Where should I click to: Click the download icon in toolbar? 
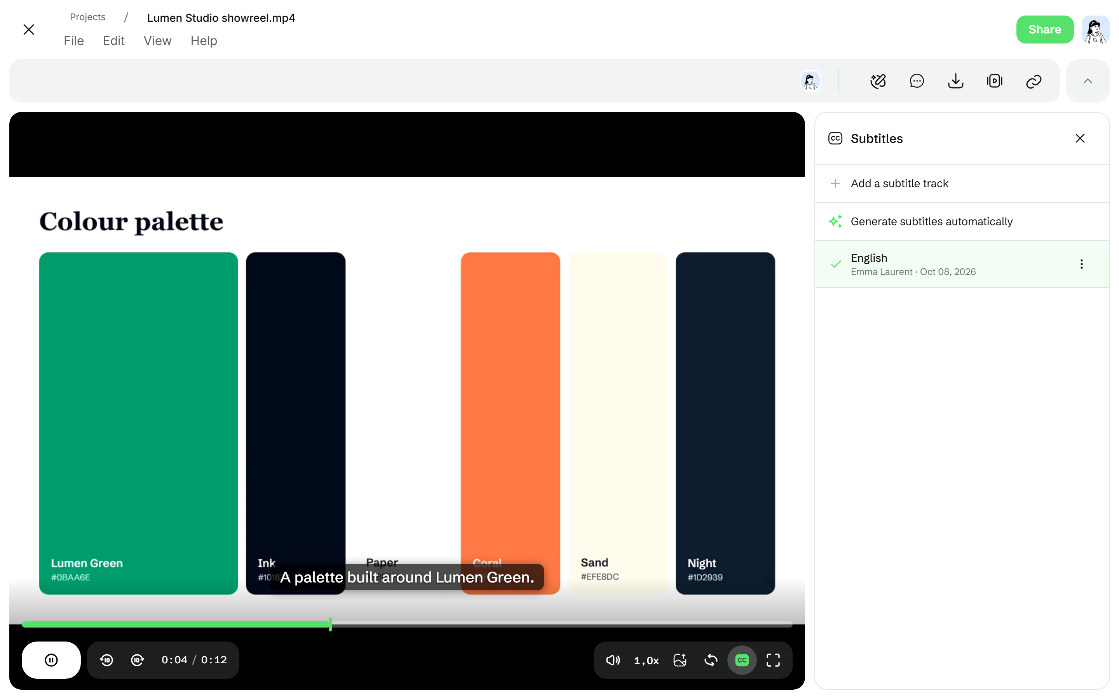coord(955,81)
